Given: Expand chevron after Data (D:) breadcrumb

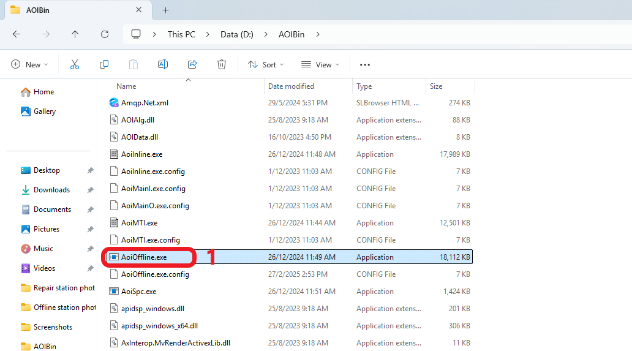Looking at the screenshot, I should coord(266,34).
